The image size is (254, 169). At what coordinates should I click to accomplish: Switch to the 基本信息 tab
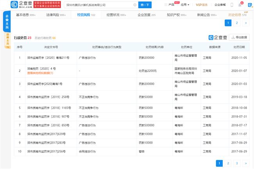click(25, 15)
